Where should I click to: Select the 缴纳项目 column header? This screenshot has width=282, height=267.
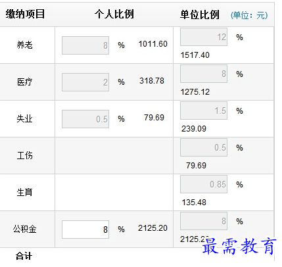click(x=25, y=14)
